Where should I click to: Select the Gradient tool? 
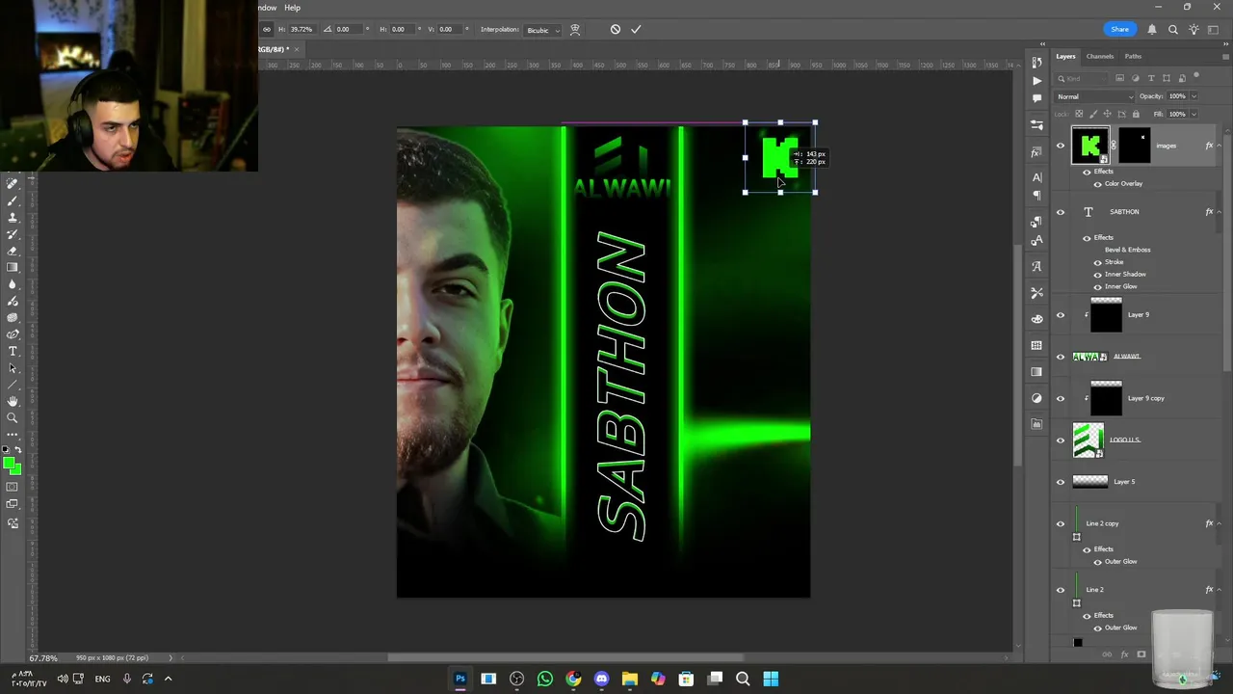tap(13, 267)
